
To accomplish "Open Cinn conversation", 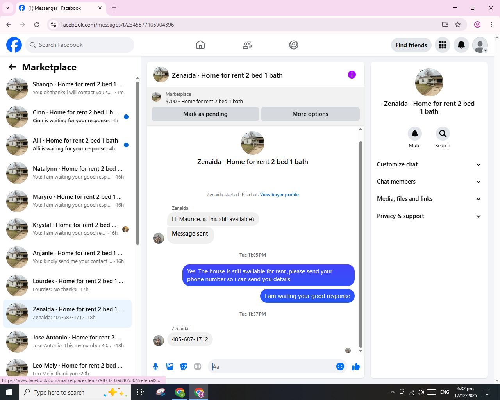I will coord(67,117).
